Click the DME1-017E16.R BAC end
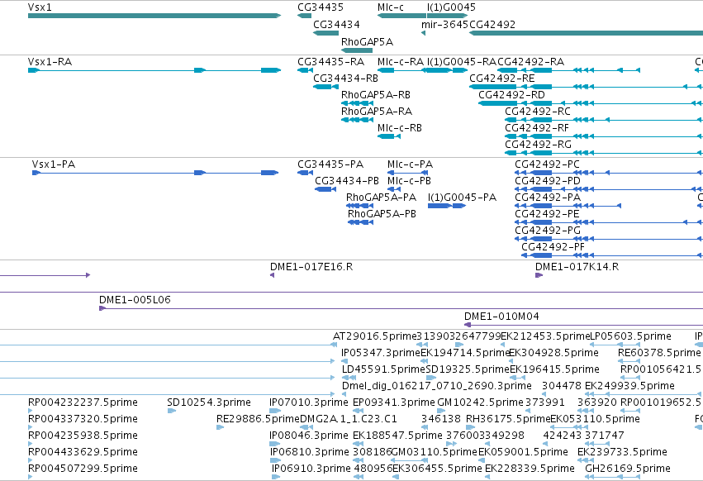This screenshot has width=703, height=481. (272, 275)
